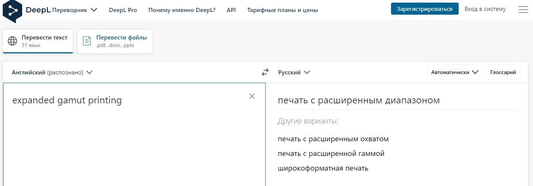Choose alternative печать с расширенной гаммой

pos(331,154)
